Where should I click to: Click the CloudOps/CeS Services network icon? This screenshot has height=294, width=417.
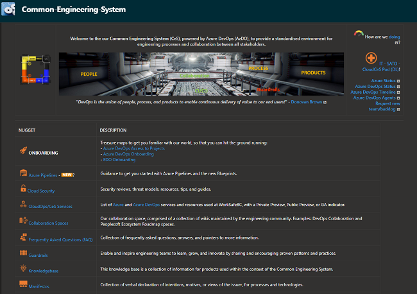pyautogui.click(x=23, y=204)
